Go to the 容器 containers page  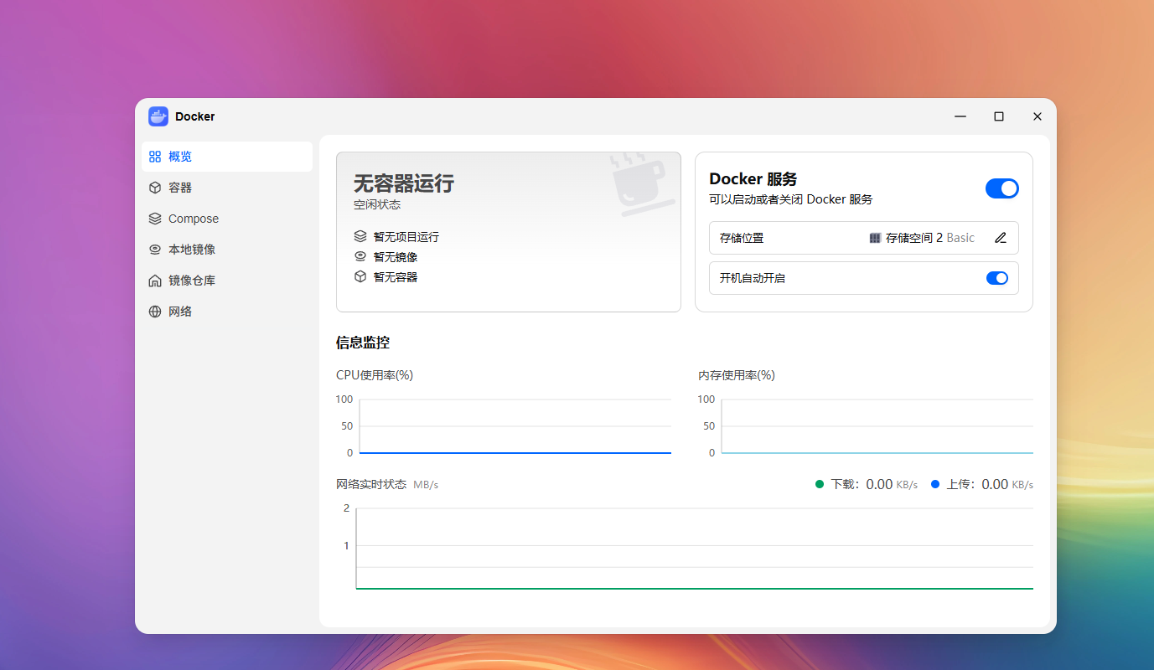coord(227,188)
